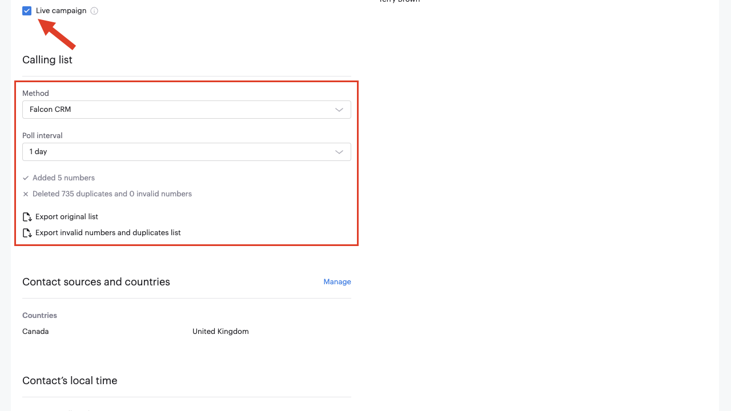Click the Contact sources and countries heading
This screenshot has width=731, height=411.
tap(96, 282)
